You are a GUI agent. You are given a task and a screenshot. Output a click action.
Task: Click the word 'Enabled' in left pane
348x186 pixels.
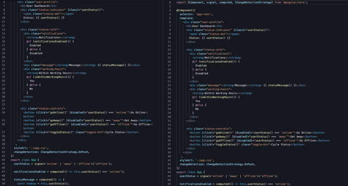[35, 45]
